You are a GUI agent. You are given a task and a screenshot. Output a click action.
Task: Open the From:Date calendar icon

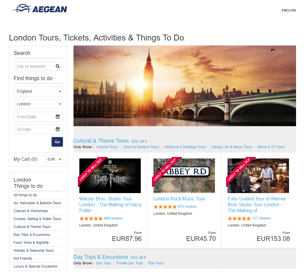(58, 116)
